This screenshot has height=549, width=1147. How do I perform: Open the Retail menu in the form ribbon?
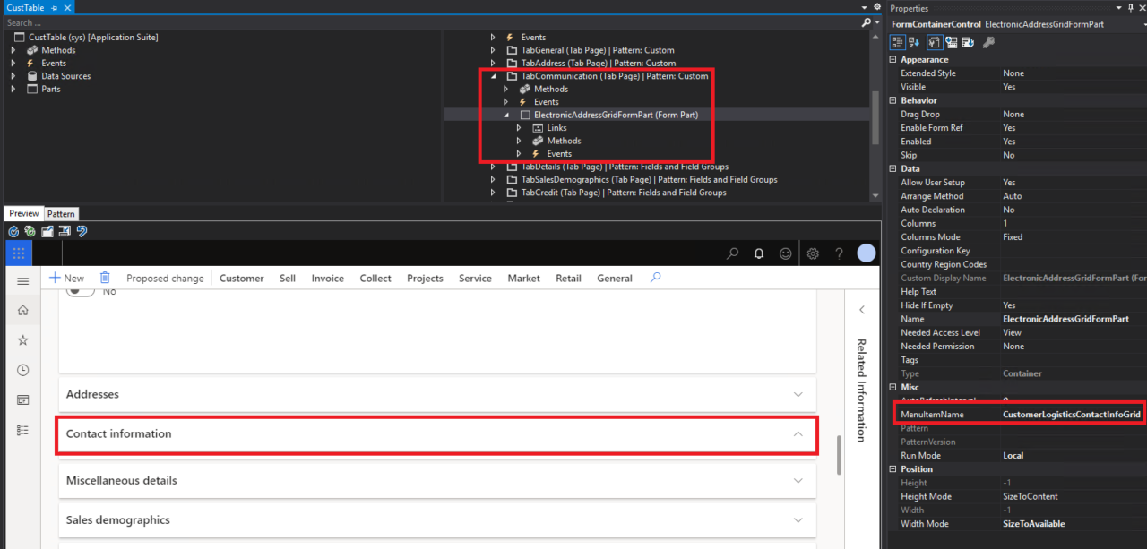pos(568,278)
